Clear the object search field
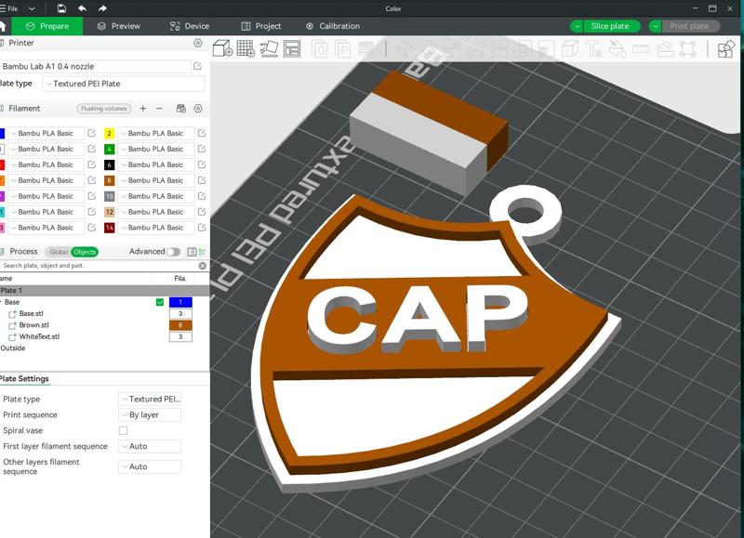The image size is (744, 538). (203, 266)
